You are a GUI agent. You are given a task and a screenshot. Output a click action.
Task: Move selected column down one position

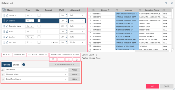point(69,59)
